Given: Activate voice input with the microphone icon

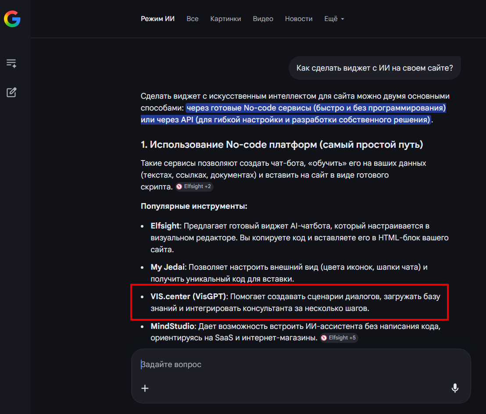Looking at the screenshot, I should click(x=455, y=388).
